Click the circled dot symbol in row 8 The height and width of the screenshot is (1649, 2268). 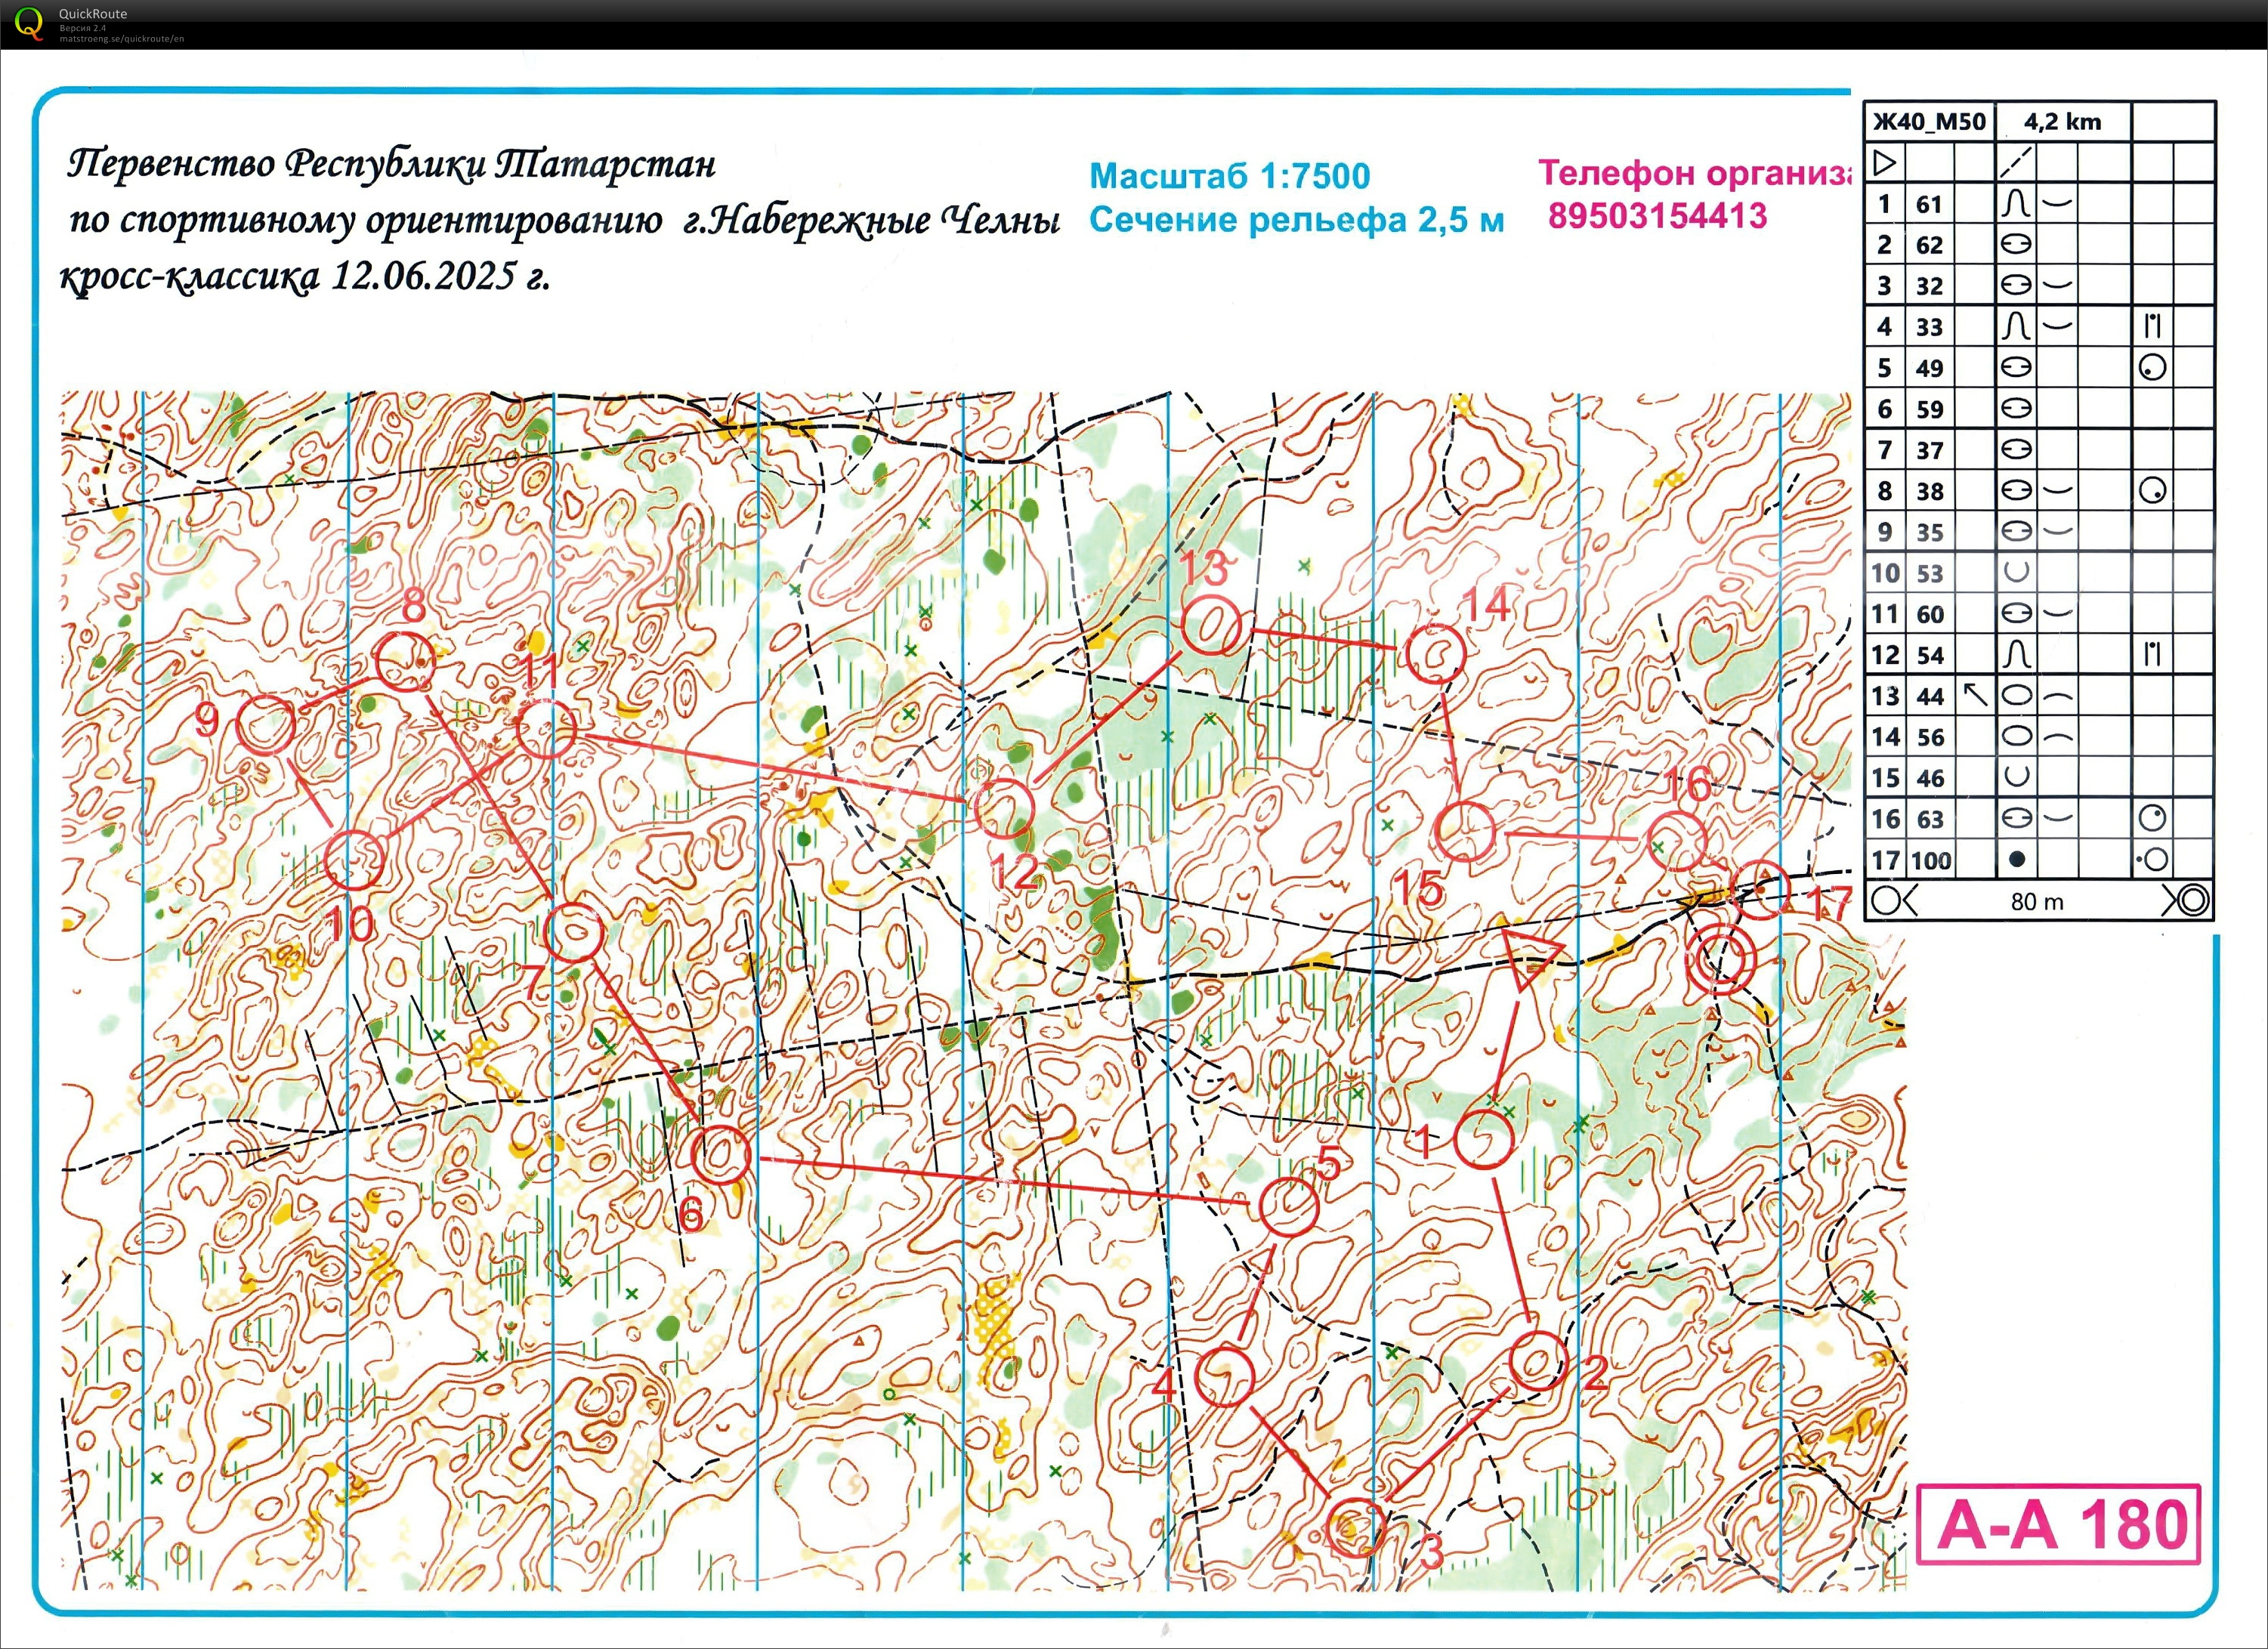pyautogui.click(x=2152, y=491)
